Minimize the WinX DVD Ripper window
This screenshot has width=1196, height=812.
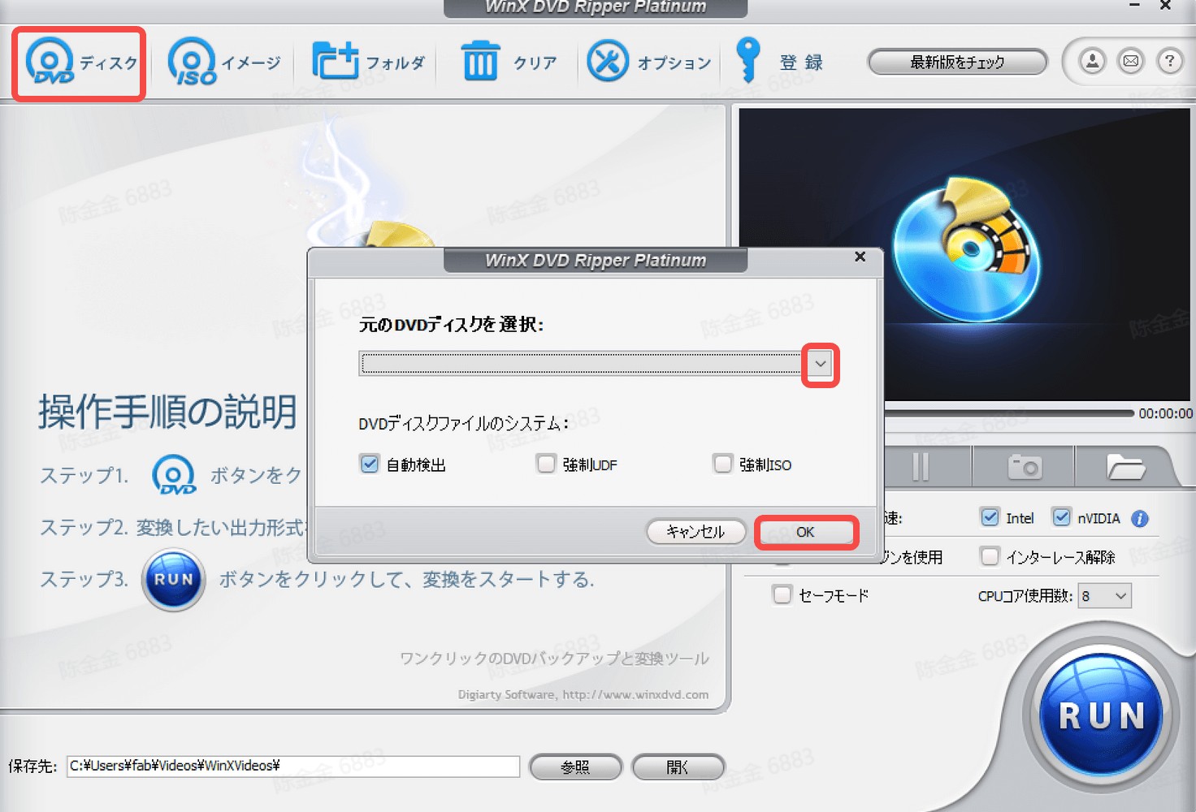pyautogui.click(x=1133, y=5)
